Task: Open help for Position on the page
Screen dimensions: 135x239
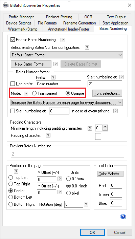Action: 16,172
